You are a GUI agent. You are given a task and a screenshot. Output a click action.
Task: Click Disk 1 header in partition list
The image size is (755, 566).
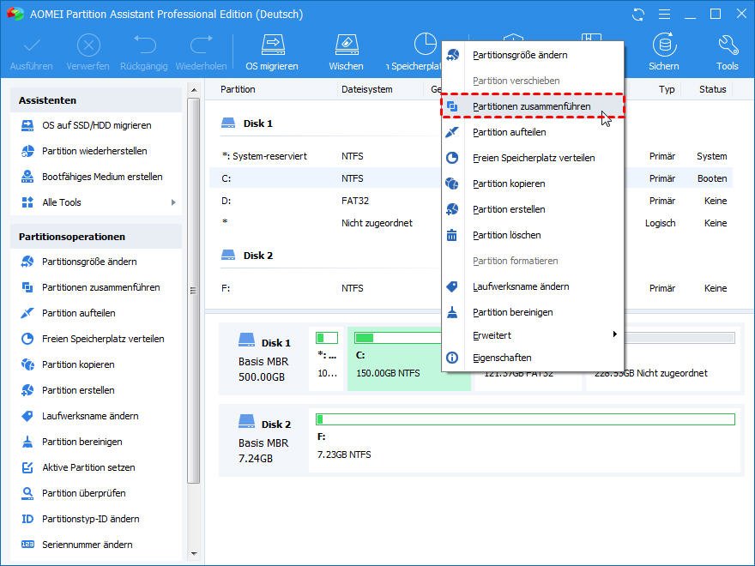pos(247,123)
